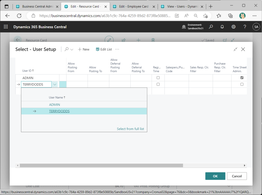This screenshot has width=262, height=195.
Task: Click the browser read aloud icon
Action: click(x=186, y=16)
